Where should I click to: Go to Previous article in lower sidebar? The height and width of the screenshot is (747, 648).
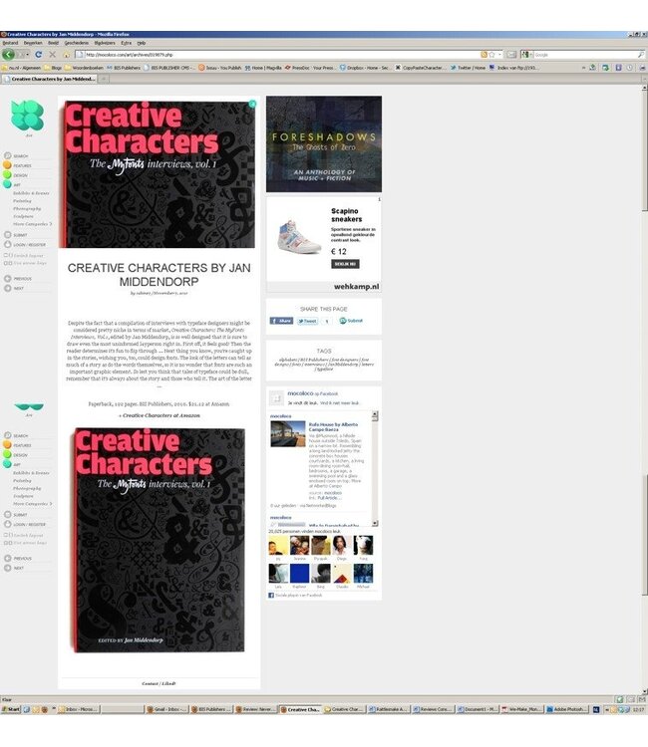tap(18, 559)
